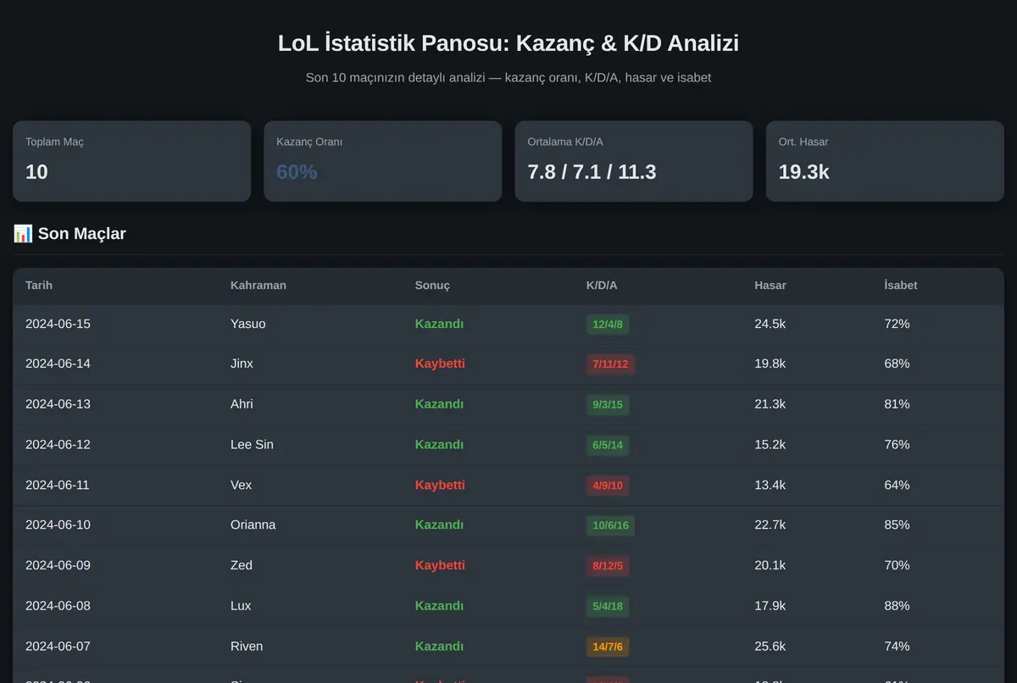The width and height of the screenshot is (1017, 683).
Task: Select the Yasuo champion cell
Action: click(x=248, y=324)
